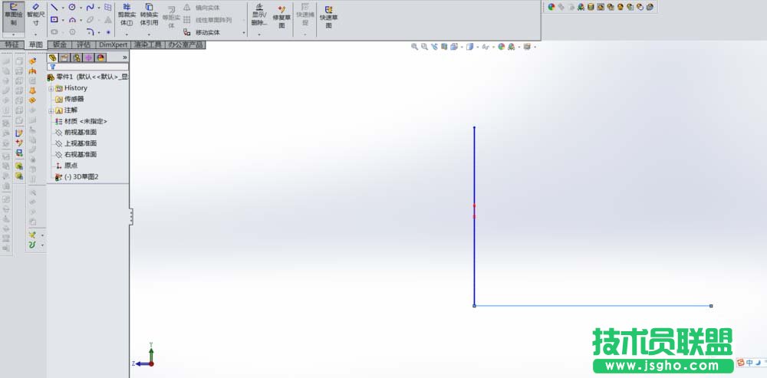This screenshot has height=378, width=767.
Task: Select the Line sketch tool
Action: tap(54, 8)
